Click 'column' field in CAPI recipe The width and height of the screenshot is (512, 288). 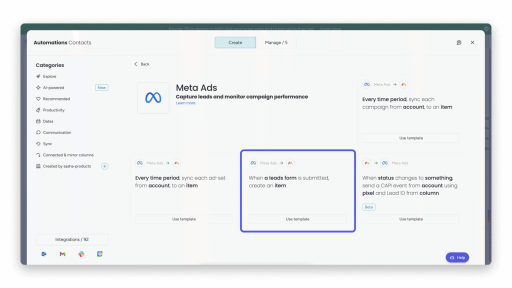pyautogui.click(x=429, y=193)
